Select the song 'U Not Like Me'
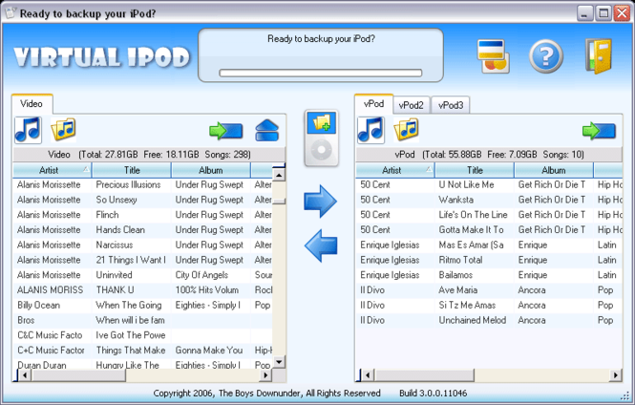 point(489,184)
